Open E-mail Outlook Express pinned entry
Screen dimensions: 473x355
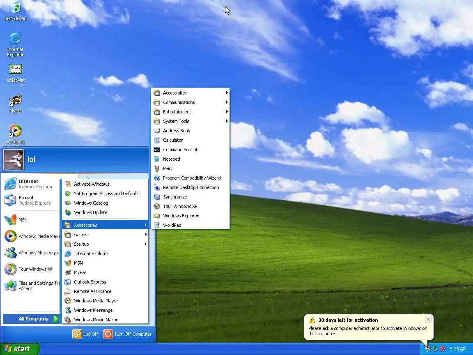[31, 200]
